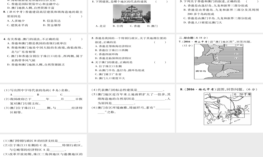The image size is (263, 157).
Task: Click line (5) 澳门地区近百年来土地面积扩大了一倍多
Action: 131,94
